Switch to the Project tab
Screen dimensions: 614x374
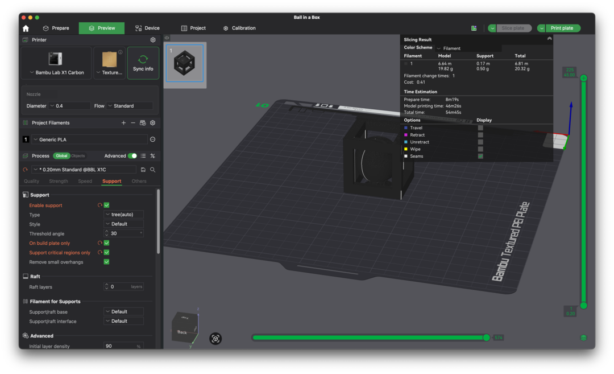[x=193, y=28]
